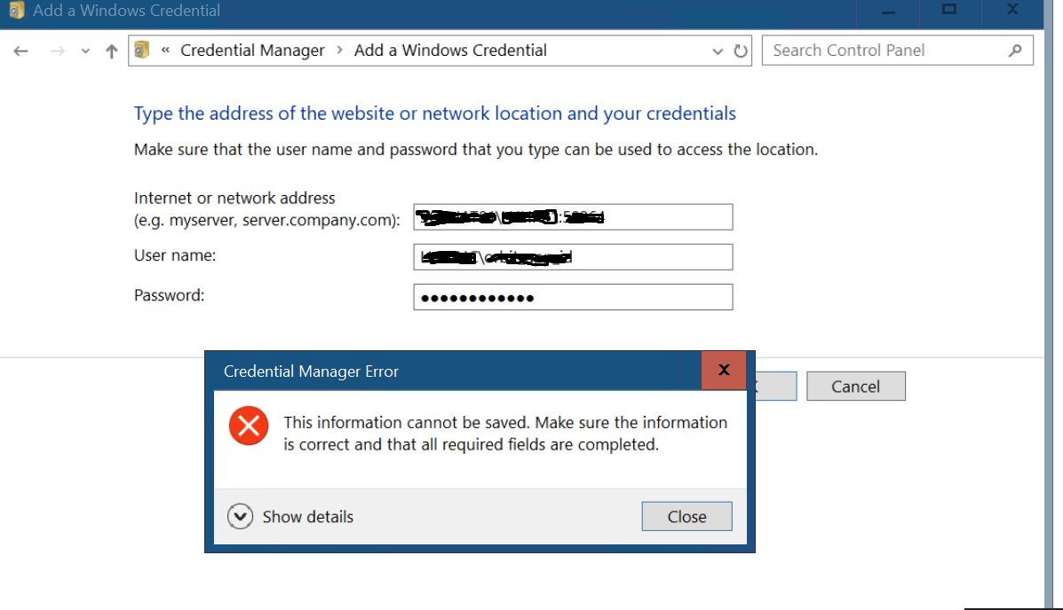Close the Credential Manager Error dialog with X
The width and height of the screenshot is (1063, 610).
coord(724,371)
